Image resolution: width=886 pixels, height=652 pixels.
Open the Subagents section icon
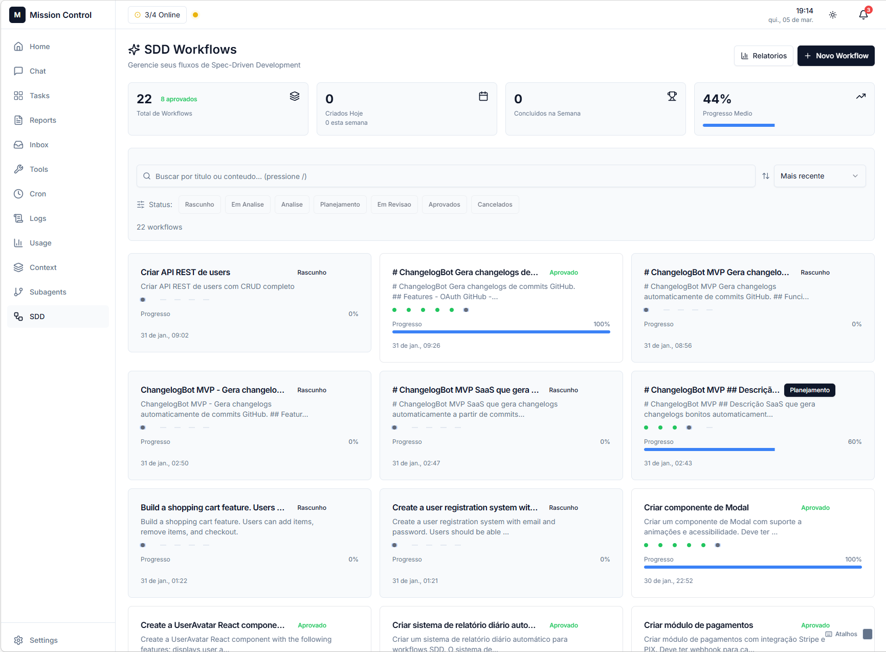(18, 291)
